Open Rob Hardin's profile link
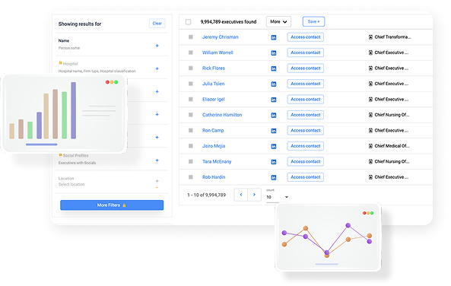Viewport: 451px width, 286px height. pyautogui.click(x=214, y=177)
